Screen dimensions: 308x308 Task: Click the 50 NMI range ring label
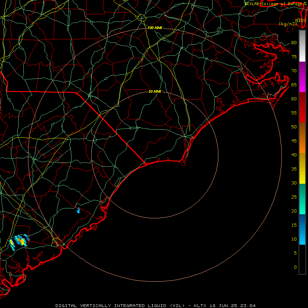point(155,91)
